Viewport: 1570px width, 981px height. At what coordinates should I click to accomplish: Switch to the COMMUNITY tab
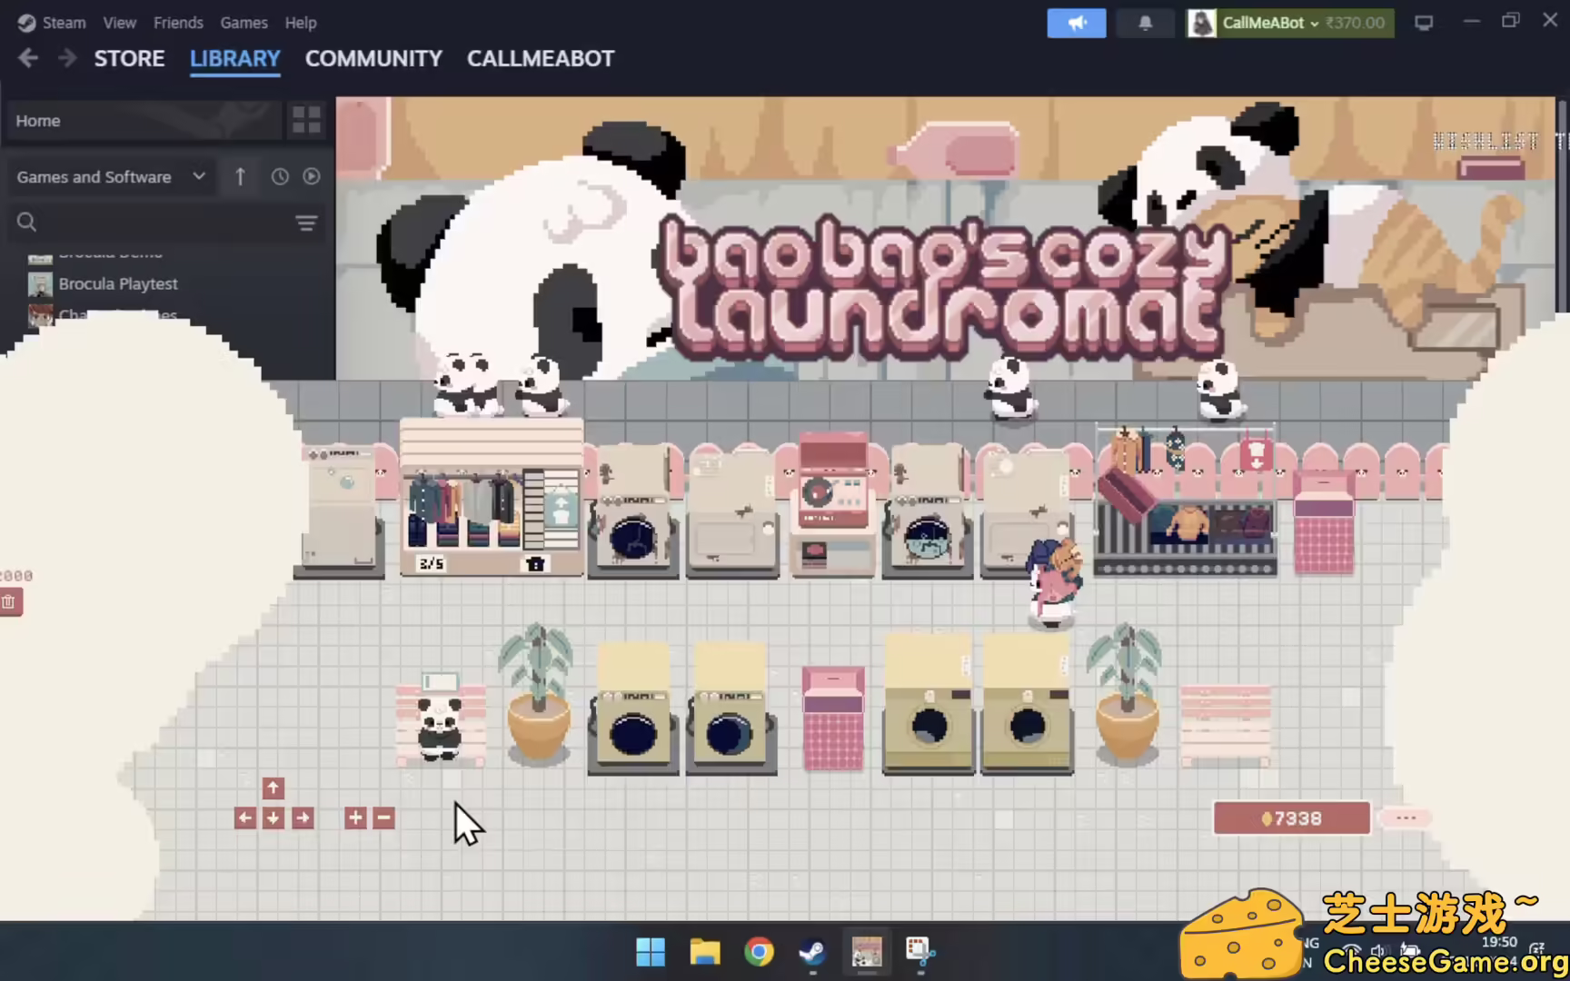coord(373,58)
